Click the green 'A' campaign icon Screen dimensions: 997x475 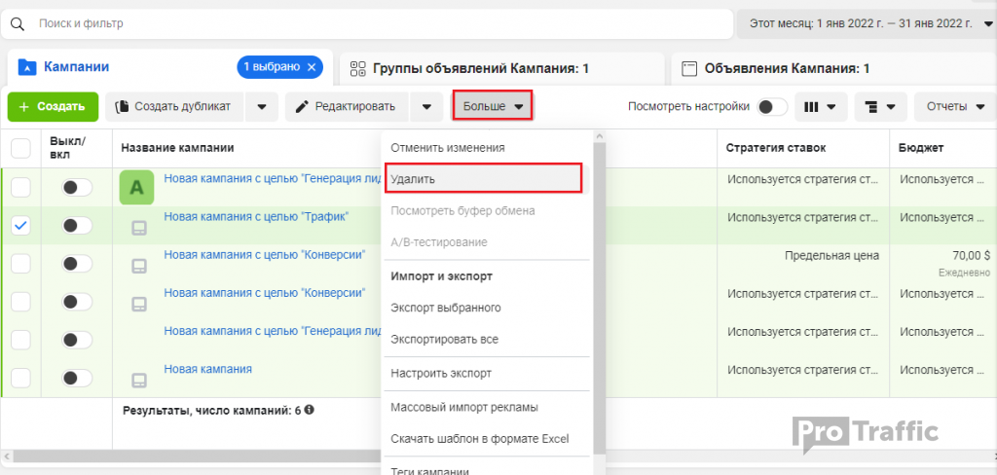136,187
